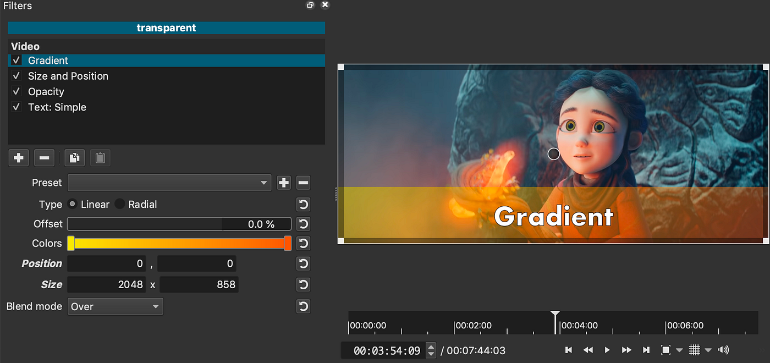
Task: Click the Position Y input field
Action: 197,264
